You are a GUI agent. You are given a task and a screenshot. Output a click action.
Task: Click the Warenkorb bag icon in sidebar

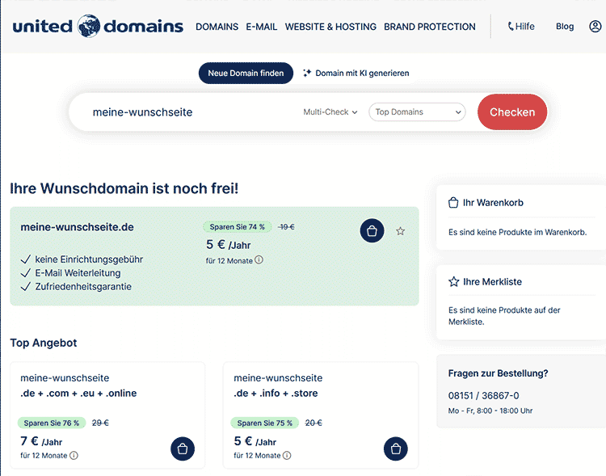coord(453,203)
